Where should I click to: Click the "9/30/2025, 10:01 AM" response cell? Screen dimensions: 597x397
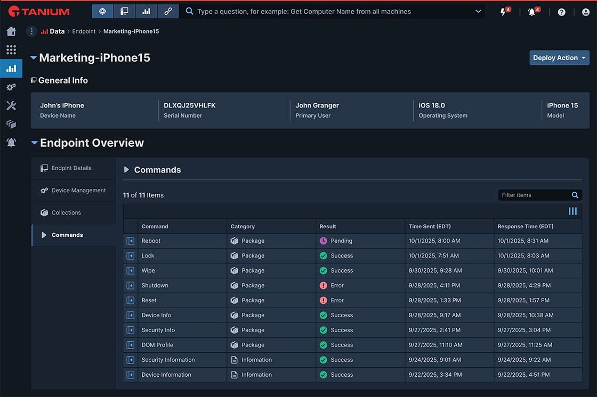click(525, 270)
